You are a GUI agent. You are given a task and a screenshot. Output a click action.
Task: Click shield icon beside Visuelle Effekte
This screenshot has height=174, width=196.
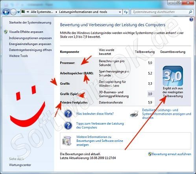(6, 32)
